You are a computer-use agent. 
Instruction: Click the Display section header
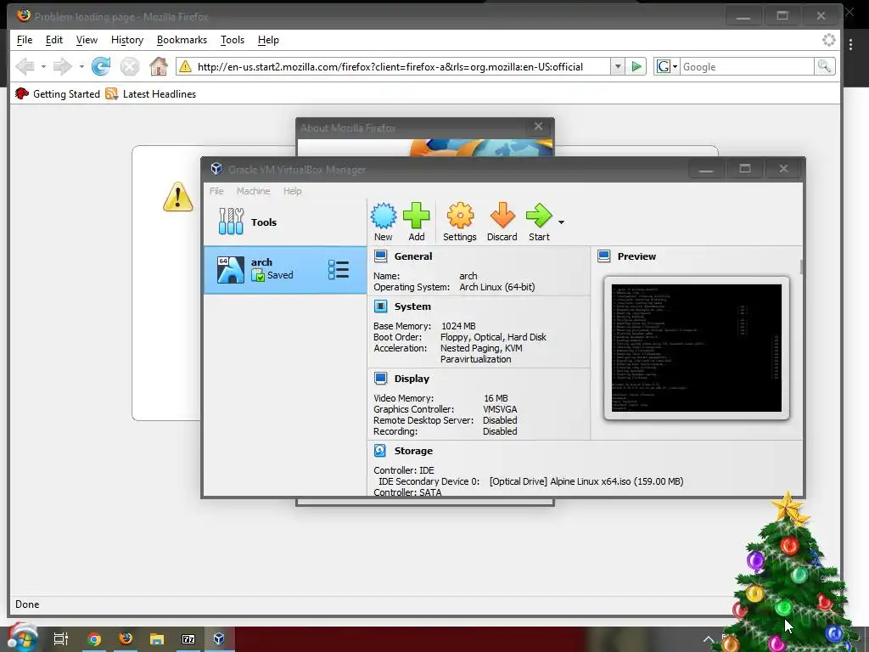tap(412, 379)
